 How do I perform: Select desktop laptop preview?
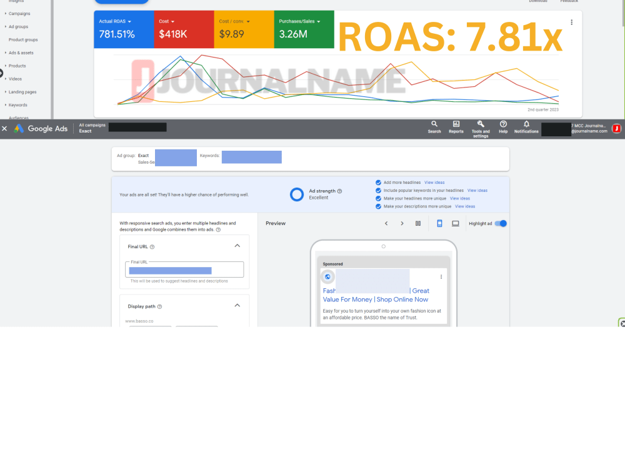tap(455, 223)
